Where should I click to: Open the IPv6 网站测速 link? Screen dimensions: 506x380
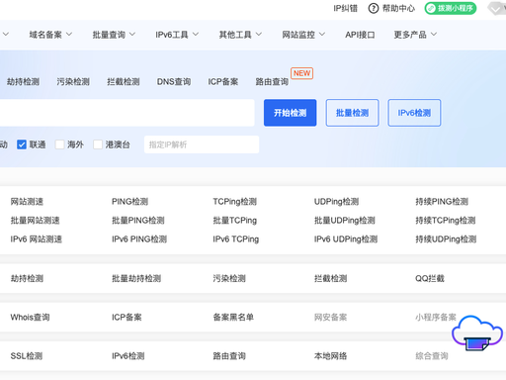click(37, 239)
